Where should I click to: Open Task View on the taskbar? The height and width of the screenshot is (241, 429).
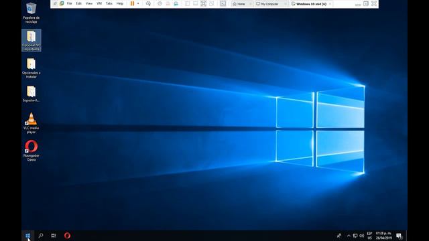tap(54, 236)
